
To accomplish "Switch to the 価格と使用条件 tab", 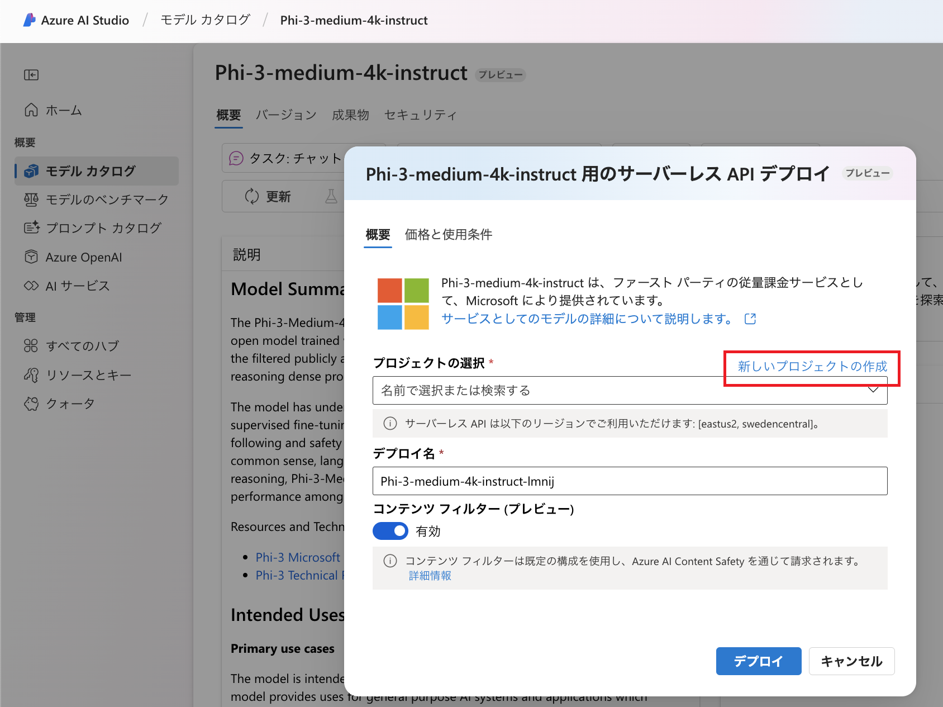I will pyautogui.click(x=449, y=235).
